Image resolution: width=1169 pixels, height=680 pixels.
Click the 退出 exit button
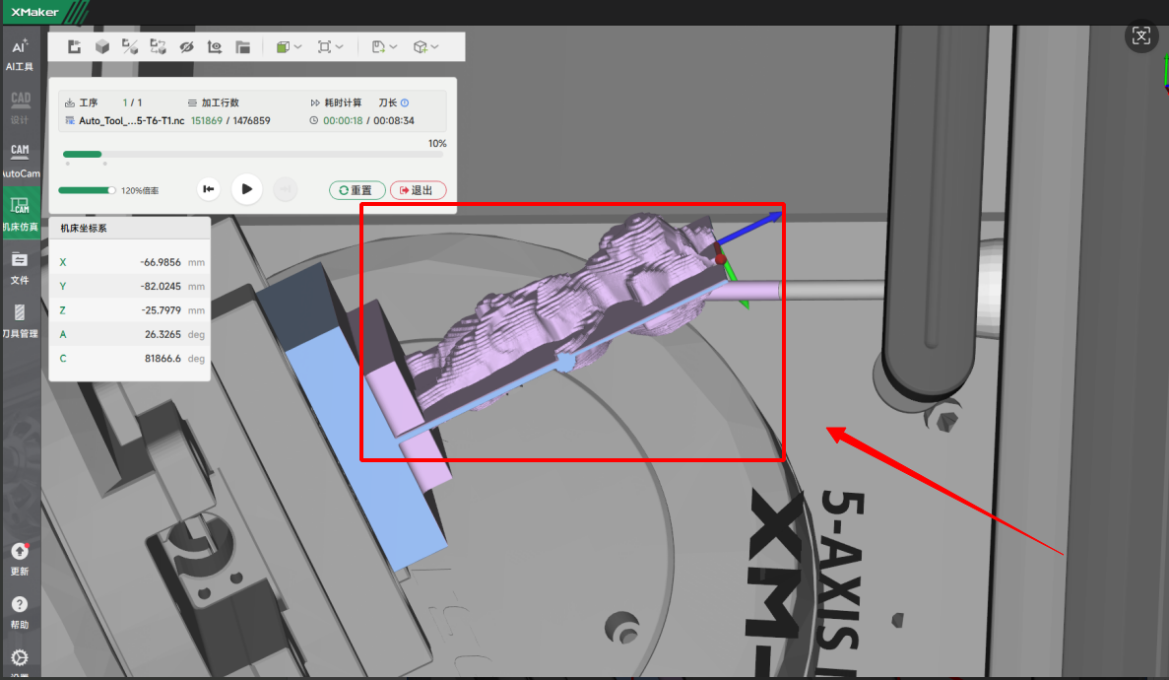point(418,190)
